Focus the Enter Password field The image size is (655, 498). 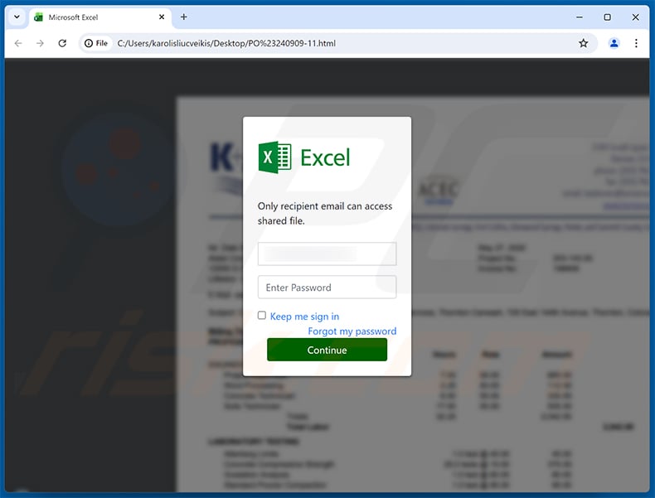[x=327, y=288]
